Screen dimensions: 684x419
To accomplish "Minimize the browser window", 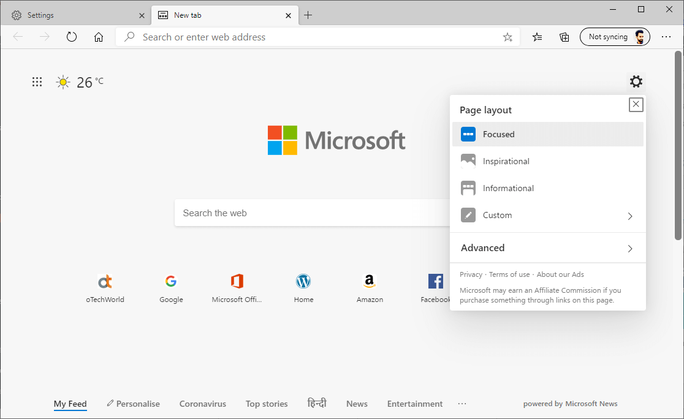I will pos(613,9).
